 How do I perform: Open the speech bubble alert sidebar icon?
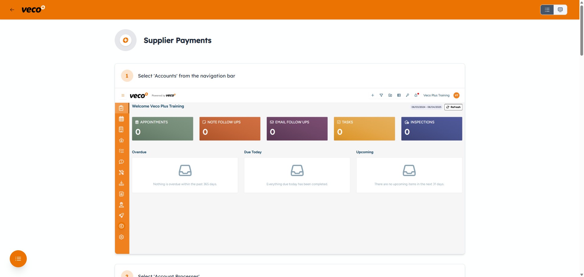[121, 162]
